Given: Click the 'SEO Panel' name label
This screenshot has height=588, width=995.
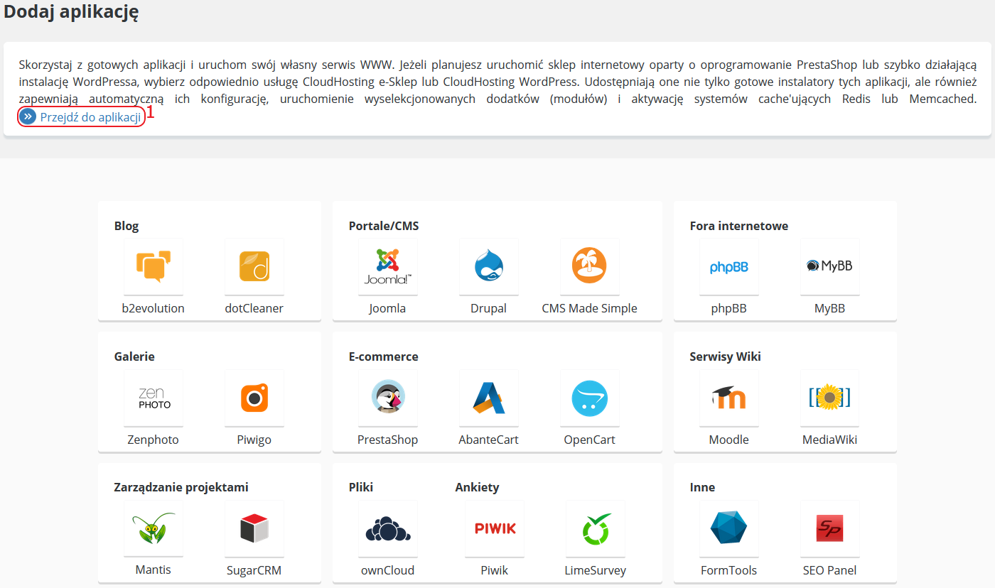Looking at the screenshot, I should pyautogui.click(x=830, y=570).
